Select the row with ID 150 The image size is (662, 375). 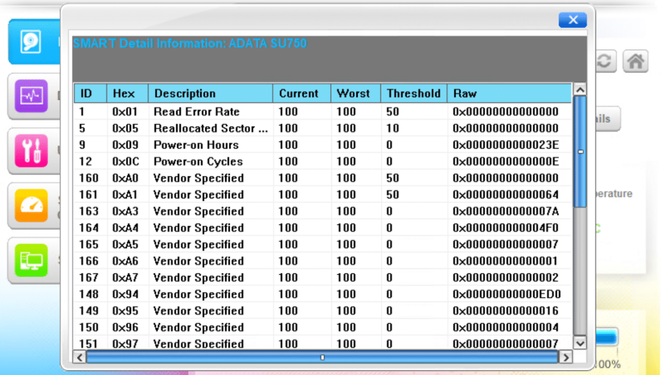click(x=323, y=327)
